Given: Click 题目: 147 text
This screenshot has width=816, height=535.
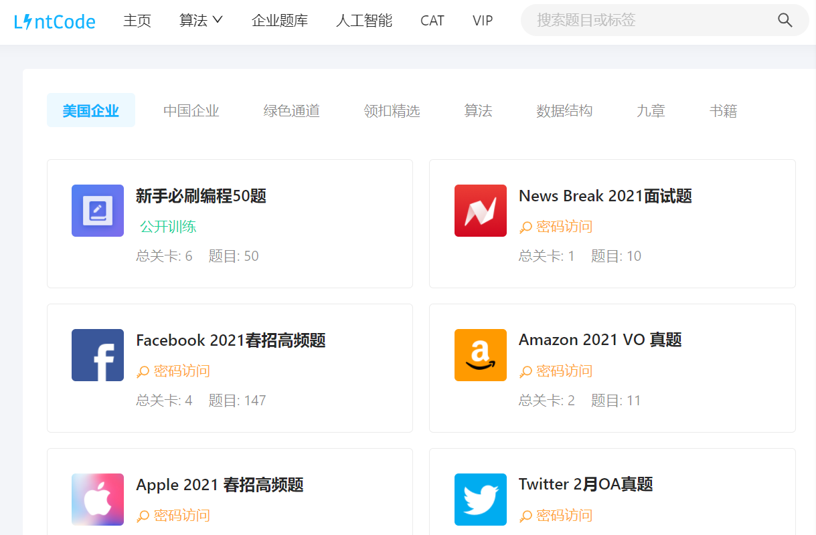Looking at the screenshot, I should pos(238,401).
